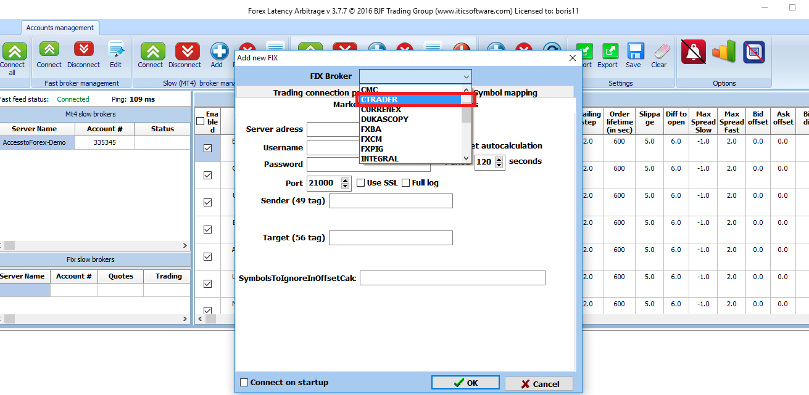Focus the Server adress field

(x=368, y=129)
